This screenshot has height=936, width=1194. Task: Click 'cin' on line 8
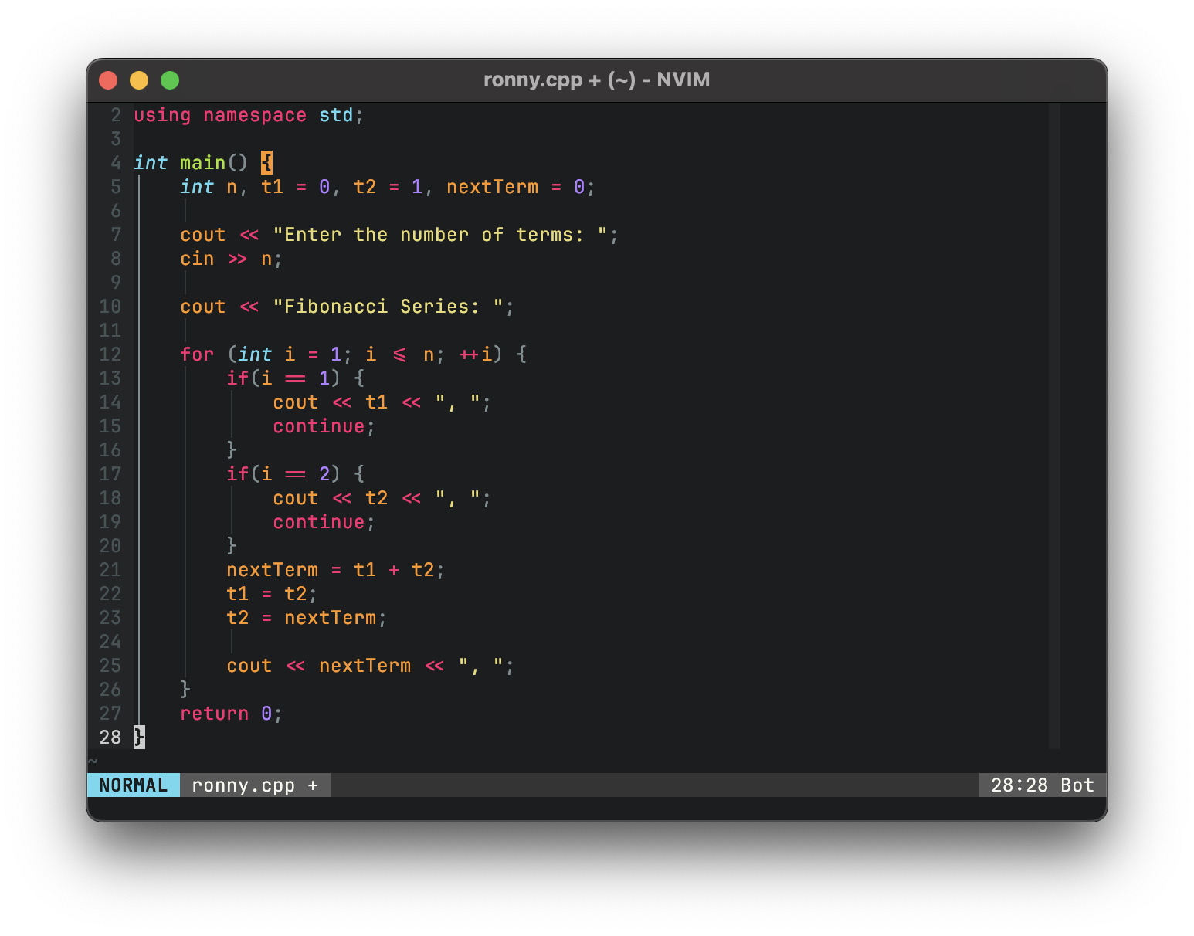tap(197, 259)
